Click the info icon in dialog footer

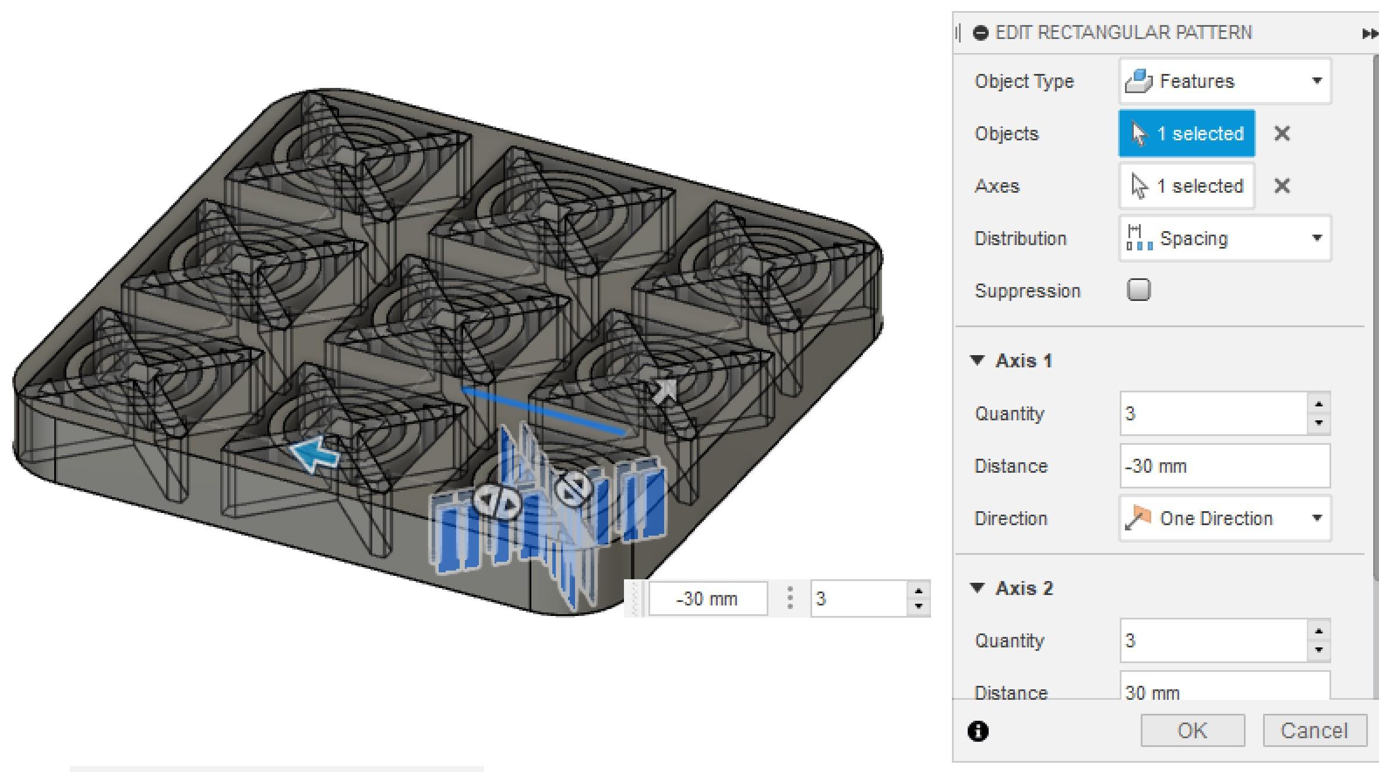pyautogui.click(x=978, y=731)
